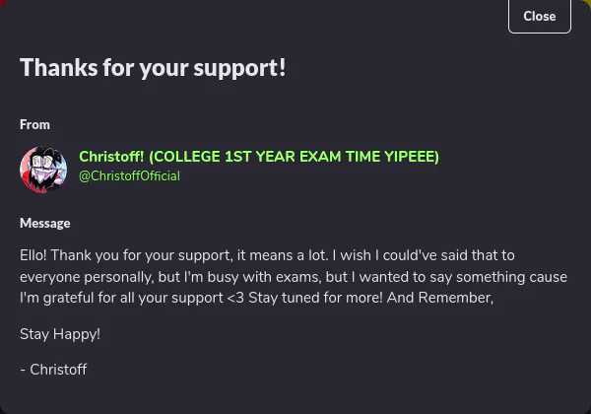The image size is (591, 414).
Task: Visit the @ChristoffOfficial handle link
Action: 129,176
